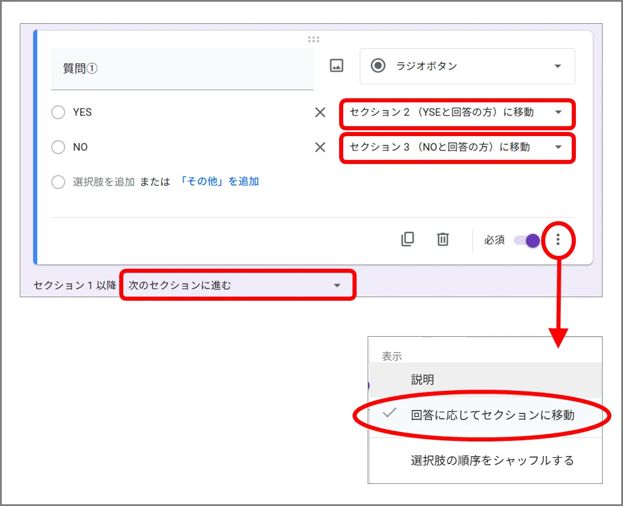Click the 「その他」を追加 link
Image resolution: width=623 pixels, height=506 pixels.
[219, 181]
